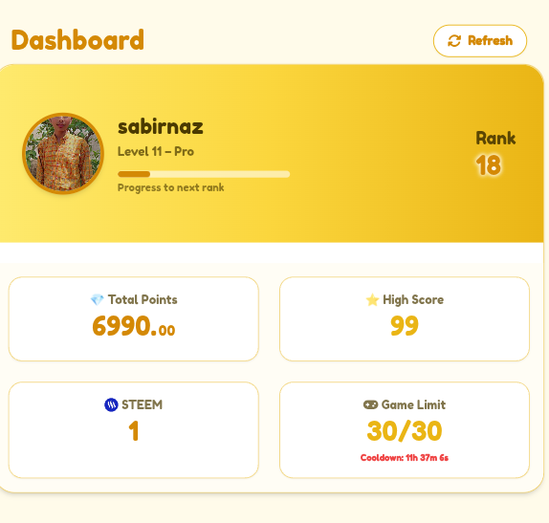Click the Refresh button

pos(480,40)
